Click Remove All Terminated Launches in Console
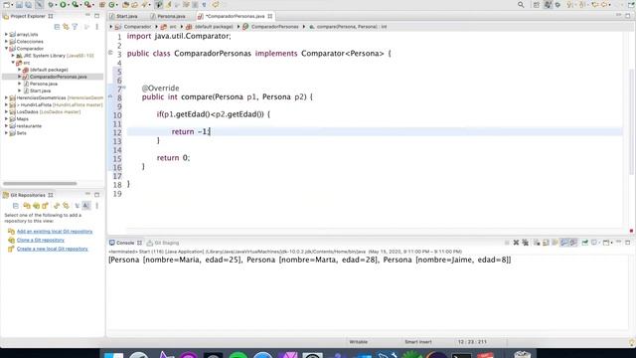This screenshot has height=358, width=636. point(526,243)
